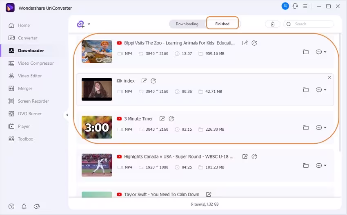This screenshot has width=347, height=215.
Task: Open Screen Recorder
Action: pyautogui.click(x=29, y=101)
